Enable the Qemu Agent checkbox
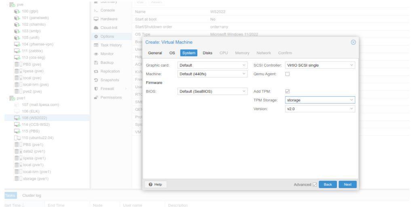The width and height of the screenshot is (414, 207). 287,74
